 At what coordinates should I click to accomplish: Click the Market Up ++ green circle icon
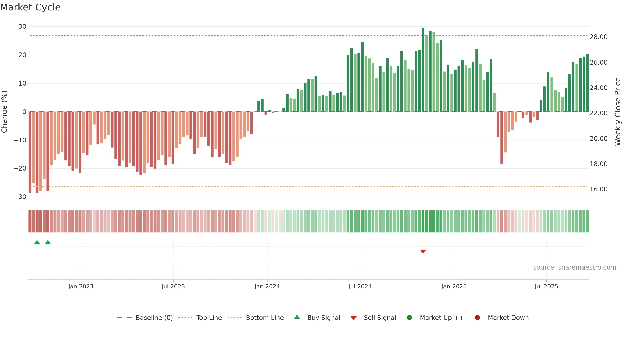[409, 318]
